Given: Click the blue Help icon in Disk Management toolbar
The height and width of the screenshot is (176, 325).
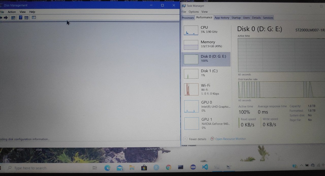Looking at the screenshot, I should click(x=21, y=18).
